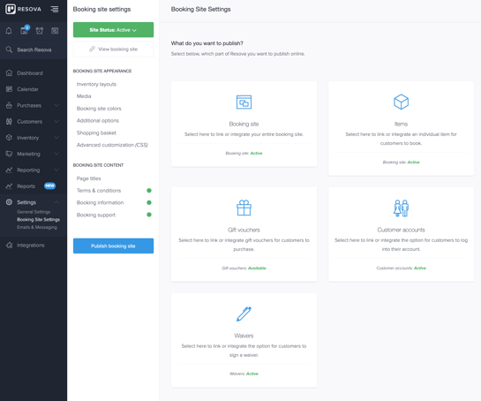The width and height of the screenshot is (481, 401).
Task: Click the Marketing icon in sidebar
Action: coord(9,154)
